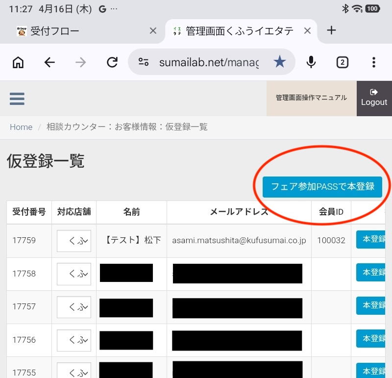Click フェア参加PASSで本登録 button
Image resolution: width=392 pixels, height=378 pixels.
tap(322, 187)
